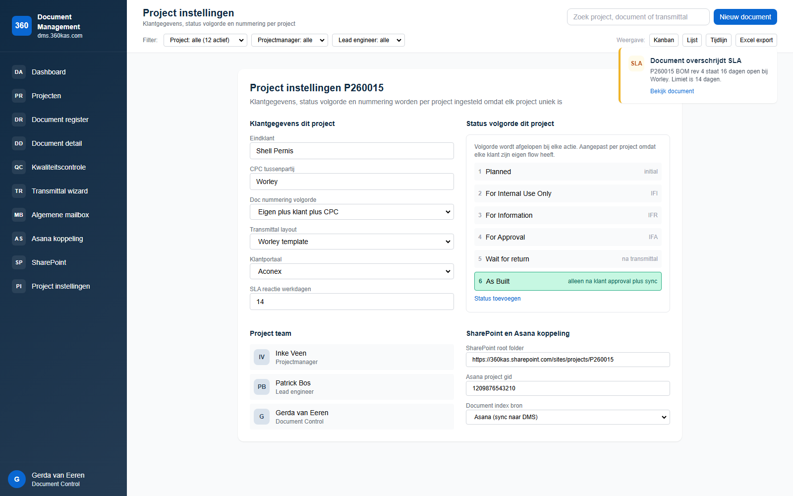Viewport: 793px width, 496px height.
Task: Click the DD sidebar icon badge
Action: click(19, 143)
